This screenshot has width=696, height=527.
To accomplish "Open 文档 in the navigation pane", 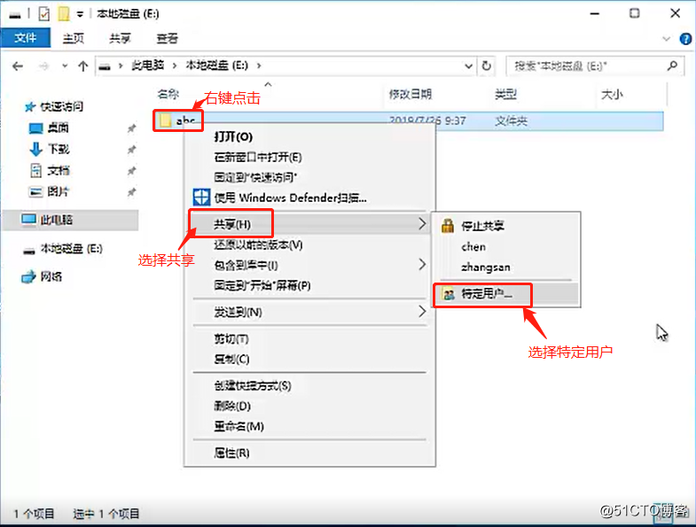I will (59, 170).
